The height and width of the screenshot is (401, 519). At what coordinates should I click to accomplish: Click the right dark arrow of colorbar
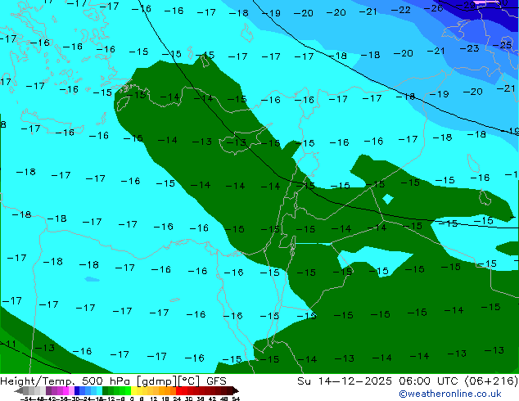point(236,390)
